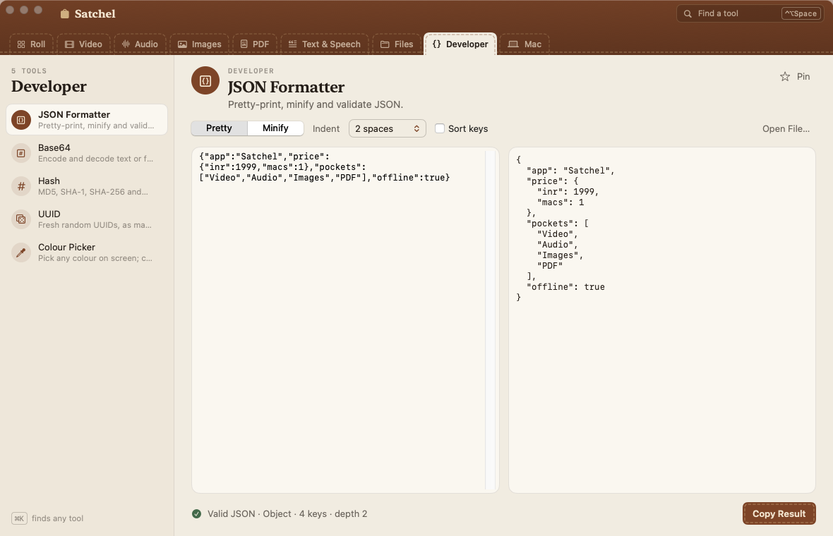Click the "macs": 1 output line

coord(561,202)
